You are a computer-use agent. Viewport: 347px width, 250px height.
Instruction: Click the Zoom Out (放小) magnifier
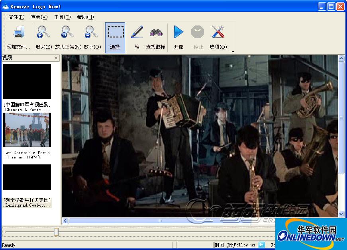[91, 33]
